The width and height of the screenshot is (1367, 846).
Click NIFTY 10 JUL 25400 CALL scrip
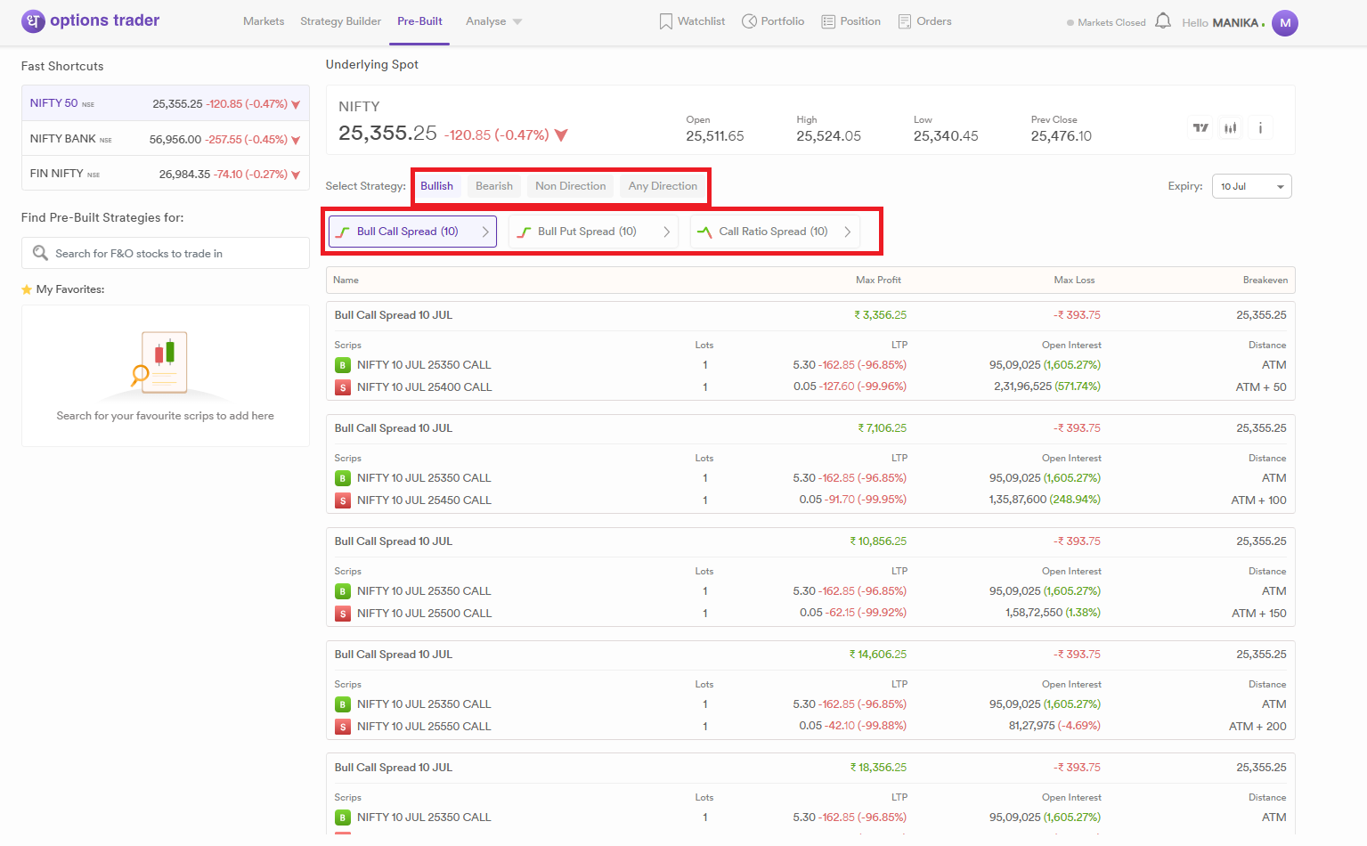click(x=424, y=387)
